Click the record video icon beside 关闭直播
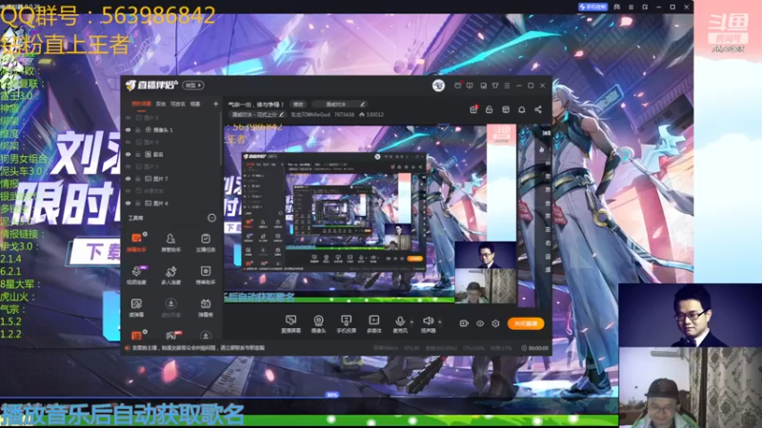 [x=464, y=323]
